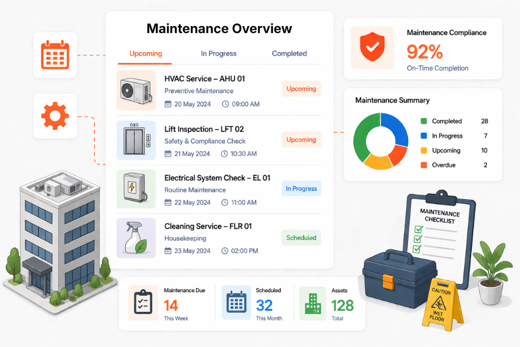
Task: Click the calendar icon beside 23 May 2024
Action: (x=168, y=250)
